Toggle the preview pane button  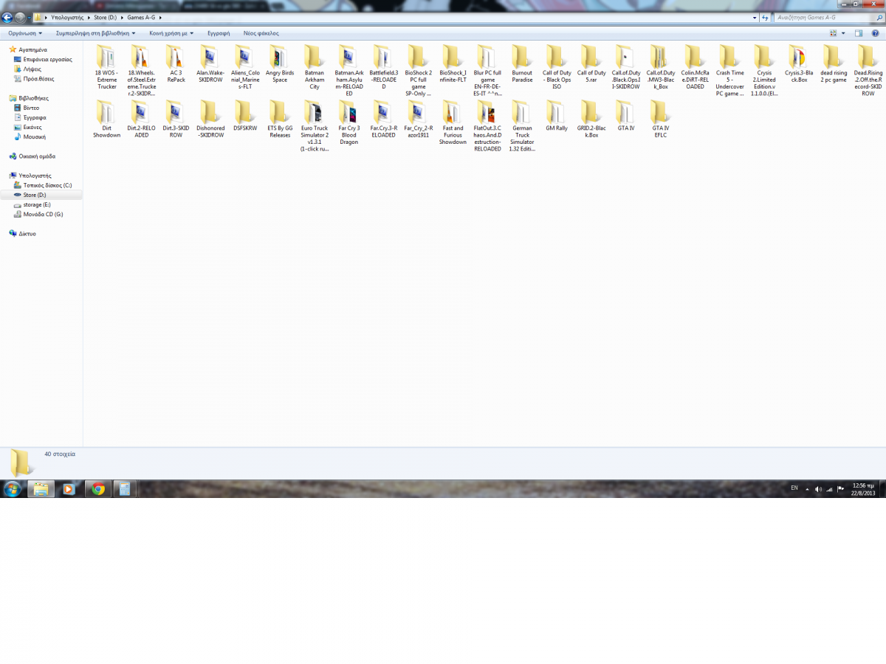coord(859,33)
